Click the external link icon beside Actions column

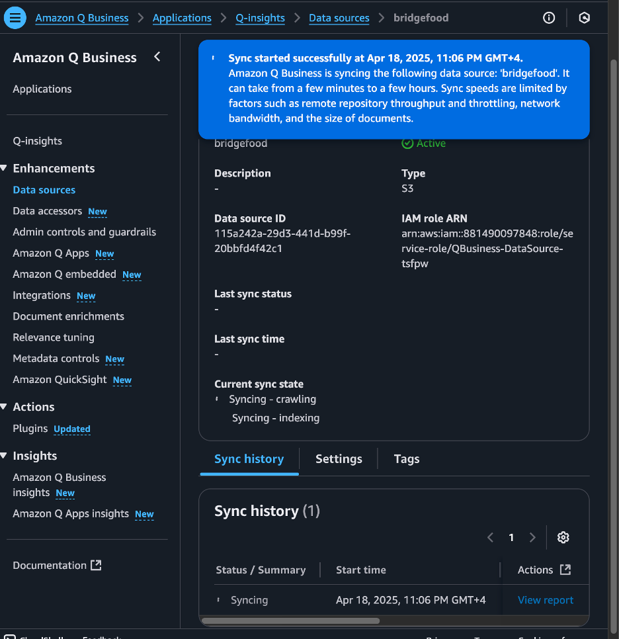(565, 570)
